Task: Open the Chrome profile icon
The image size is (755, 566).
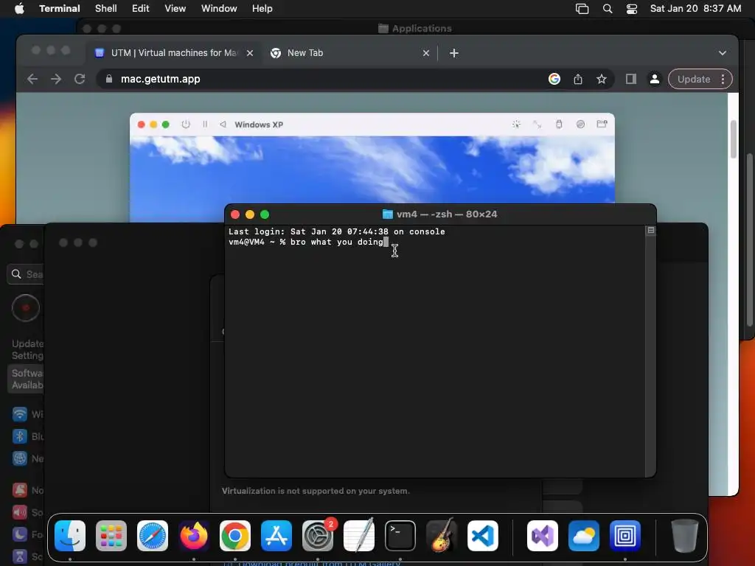Action: (655, 79)
